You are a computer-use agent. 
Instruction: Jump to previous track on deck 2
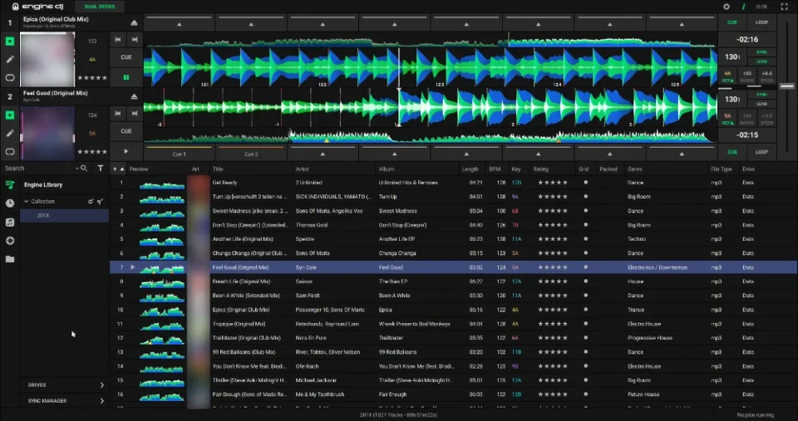click(118, 114)
